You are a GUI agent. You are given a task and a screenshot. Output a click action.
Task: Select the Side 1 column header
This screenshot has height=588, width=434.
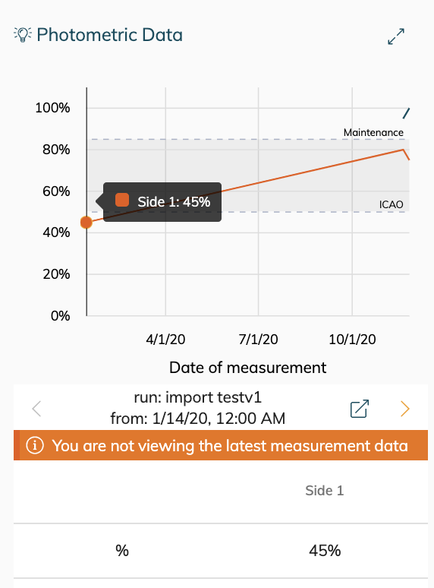[x=324, y=491]
